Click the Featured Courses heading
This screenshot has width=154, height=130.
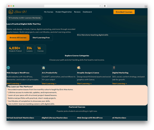(77, 107)
